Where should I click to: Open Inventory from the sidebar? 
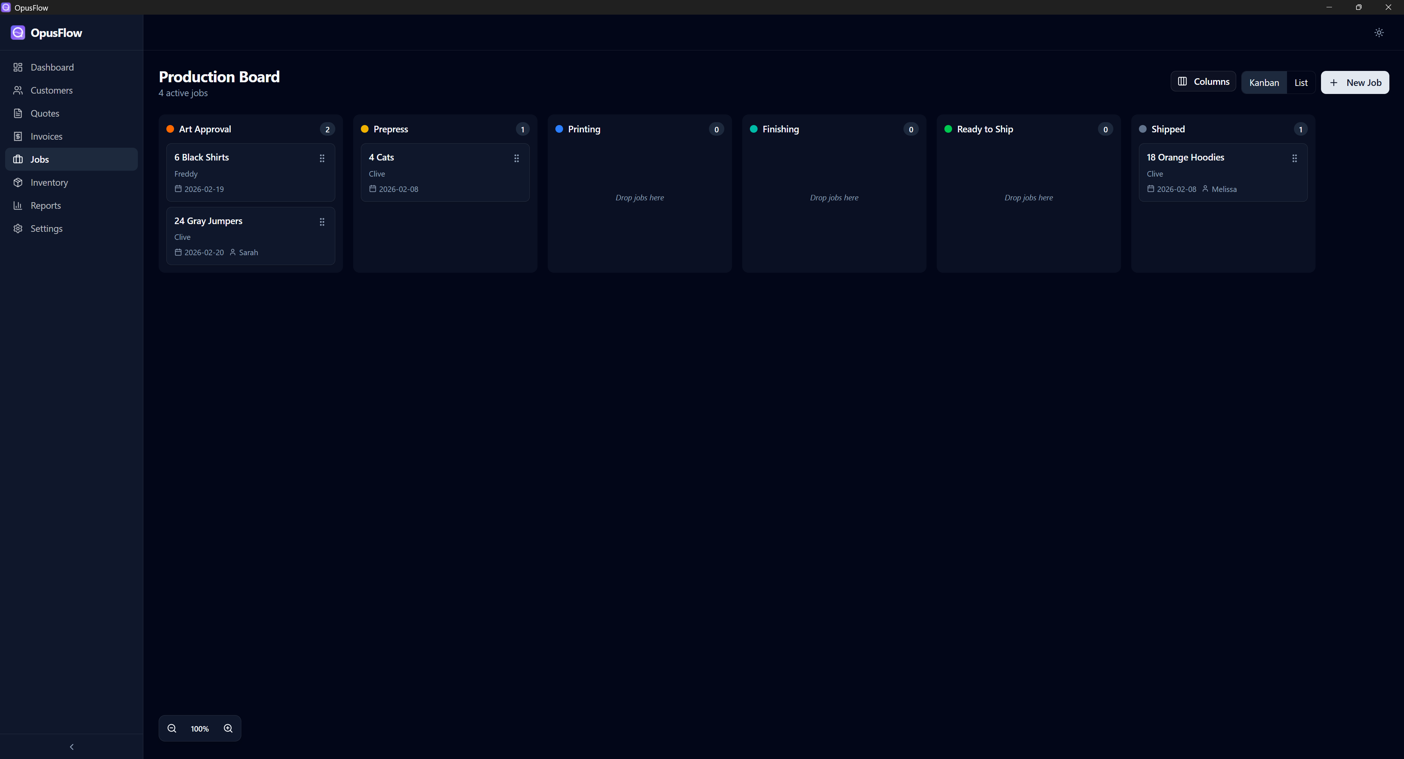(x=49, y=182)
